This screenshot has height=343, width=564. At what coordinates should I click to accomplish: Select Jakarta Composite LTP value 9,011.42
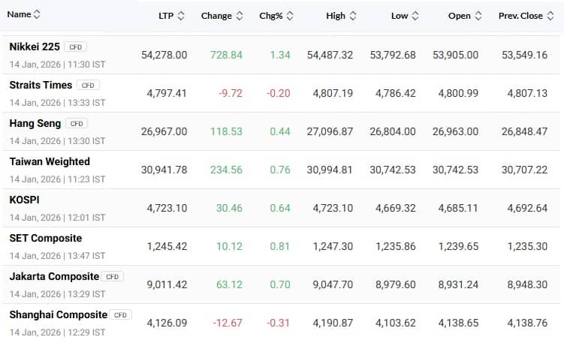point(167,284)
